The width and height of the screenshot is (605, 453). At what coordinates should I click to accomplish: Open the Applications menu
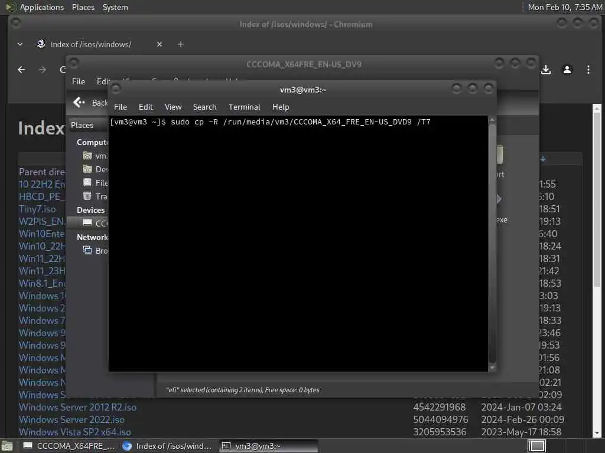[x=42, y=7]
